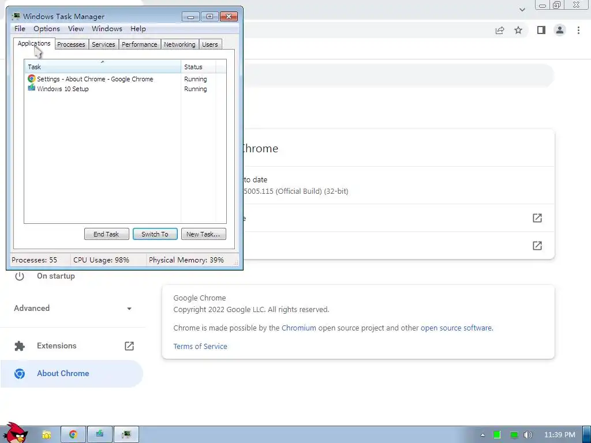The height and width of the screenshot is (443, 591).
Task: Click the On startup power icon
Action: click(19, 276)
